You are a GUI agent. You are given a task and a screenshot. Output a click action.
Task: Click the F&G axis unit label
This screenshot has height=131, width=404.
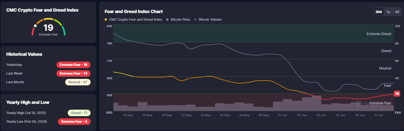pos(398,113)
